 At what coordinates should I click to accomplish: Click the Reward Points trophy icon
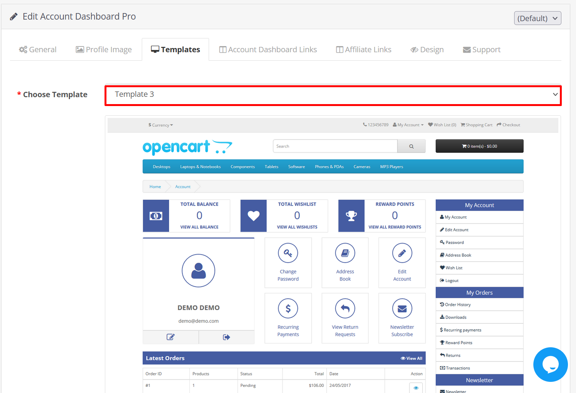point(352,216)
